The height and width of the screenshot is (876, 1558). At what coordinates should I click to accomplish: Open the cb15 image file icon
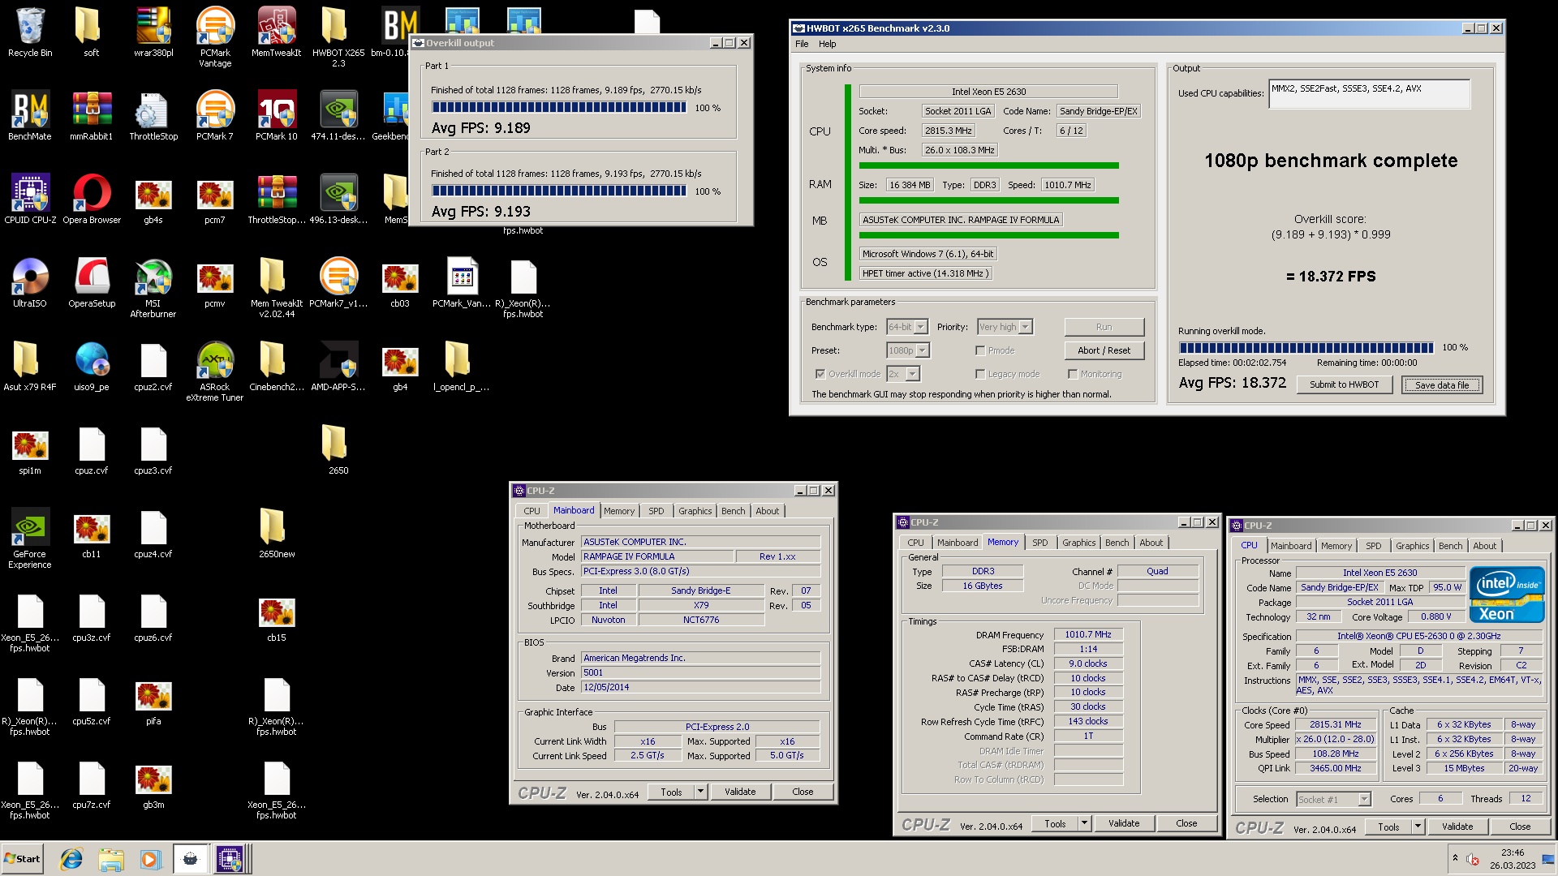tap(277, 617)
